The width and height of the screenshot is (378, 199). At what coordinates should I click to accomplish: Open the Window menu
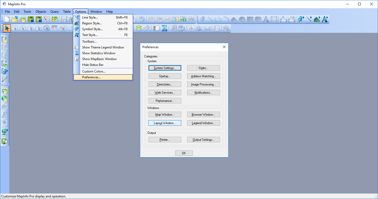click(96, 12)
